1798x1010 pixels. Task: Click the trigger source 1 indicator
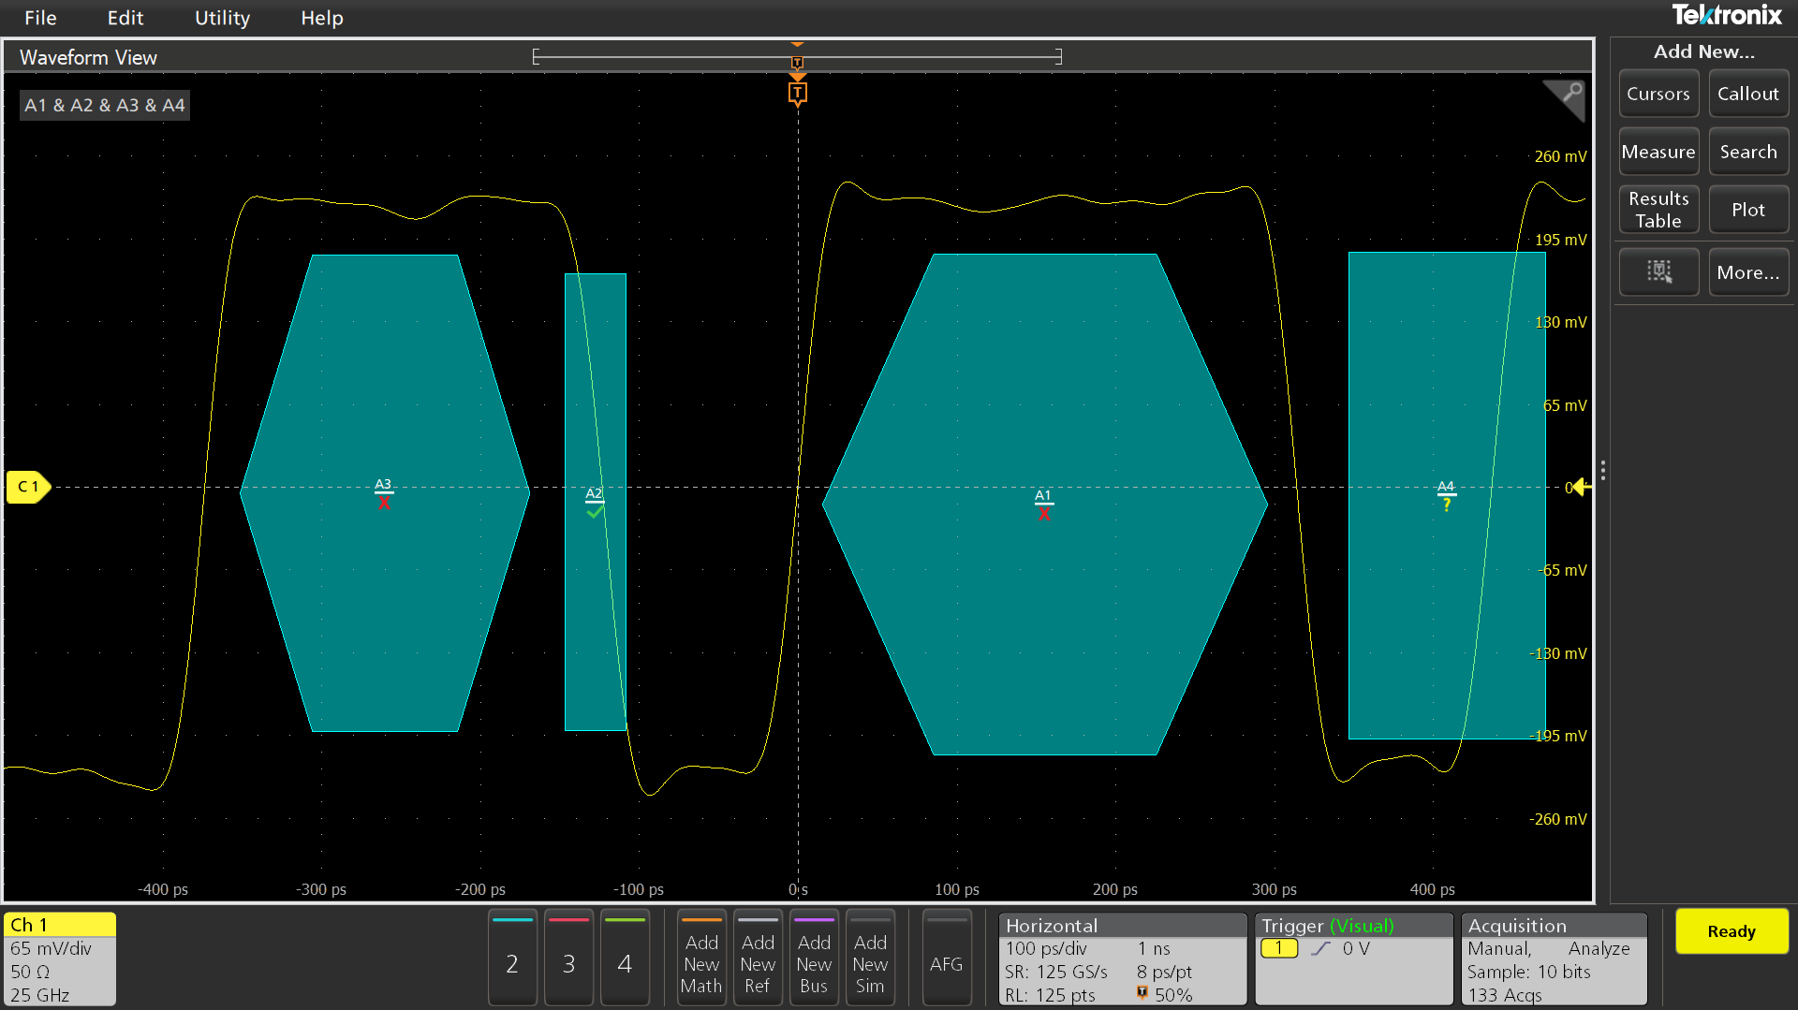pos(1279,948)
